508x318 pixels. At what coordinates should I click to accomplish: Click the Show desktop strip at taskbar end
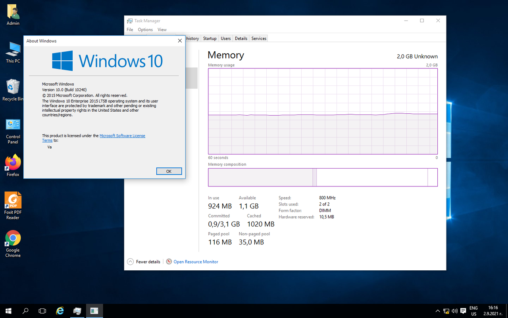tap(507, 311)
